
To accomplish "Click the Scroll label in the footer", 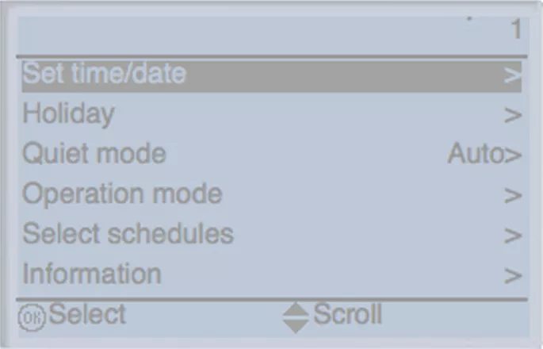I will pos(347,315).
